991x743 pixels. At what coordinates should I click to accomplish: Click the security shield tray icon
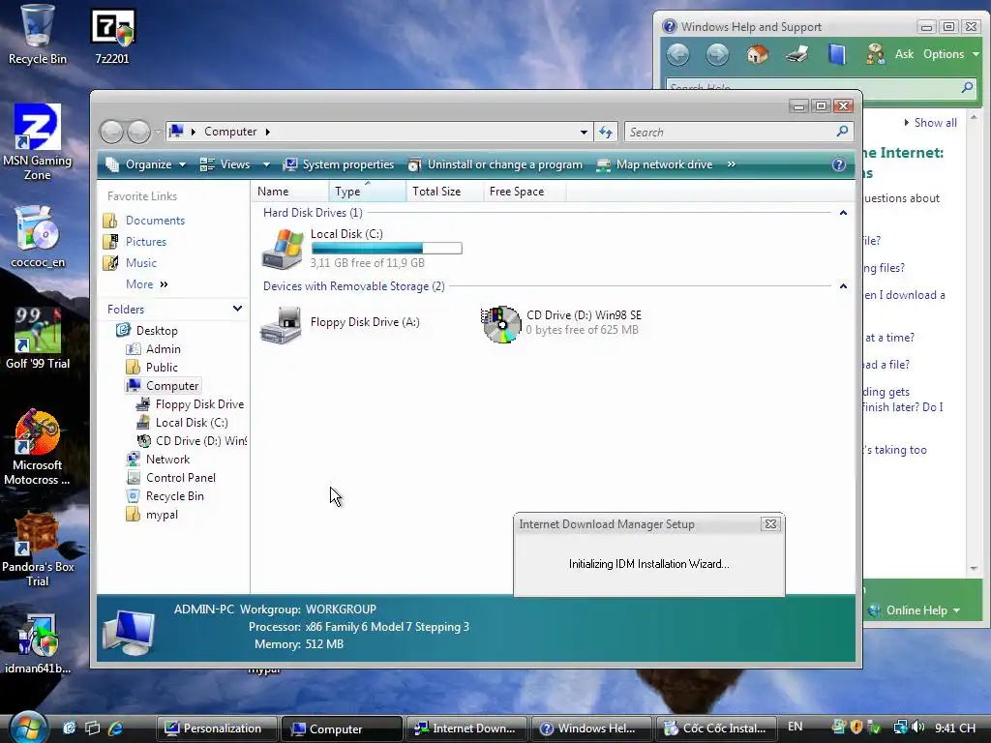click(856, 728)
